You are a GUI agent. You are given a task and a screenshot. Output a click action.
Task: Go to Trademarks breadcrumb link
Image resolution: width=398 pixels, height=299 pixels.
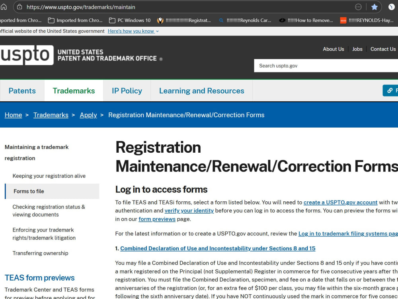[x=51, y=115]
